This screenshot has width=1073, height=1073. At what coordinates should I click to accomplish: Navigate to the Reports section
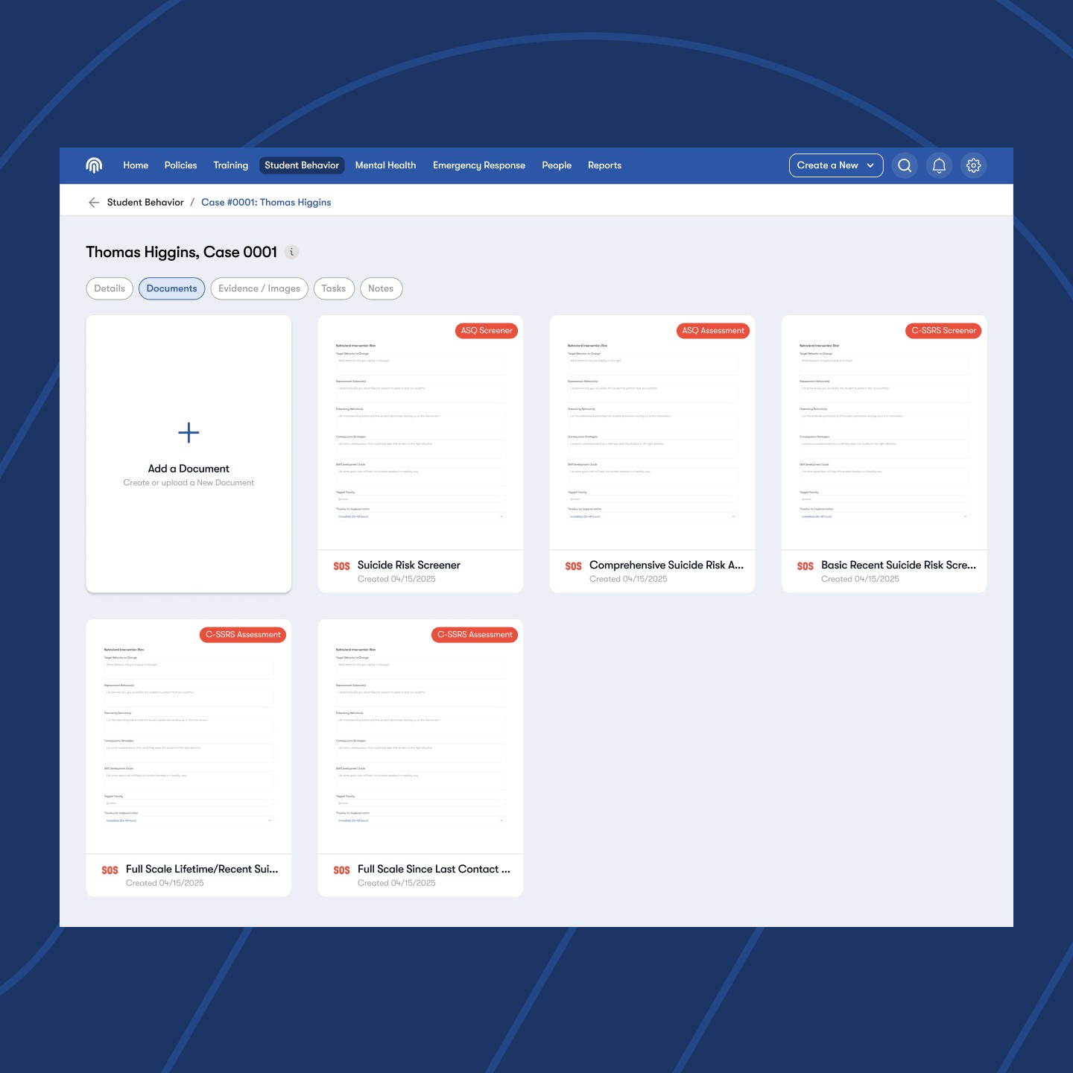(x=604, y=165)
